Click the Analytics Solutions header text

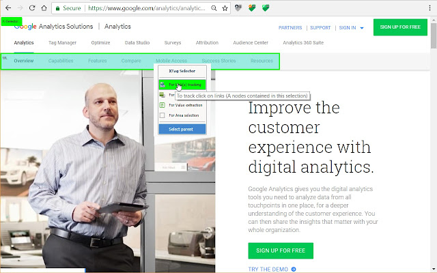(66, 27)
